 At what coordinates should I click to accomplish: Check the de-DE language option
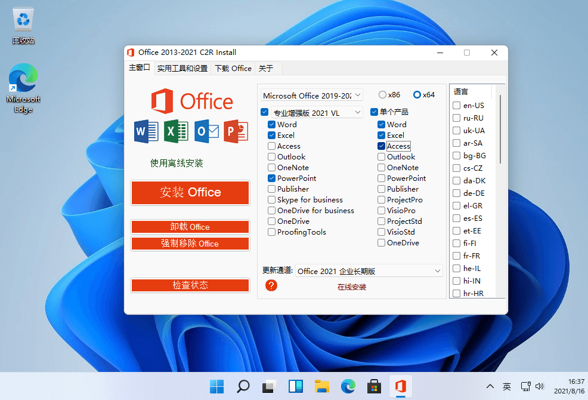[456, 193]
